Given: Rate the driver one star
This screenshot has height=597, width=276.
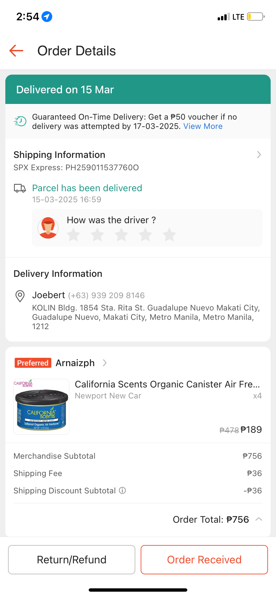Looking at the screenshot, I should (73, 235).
